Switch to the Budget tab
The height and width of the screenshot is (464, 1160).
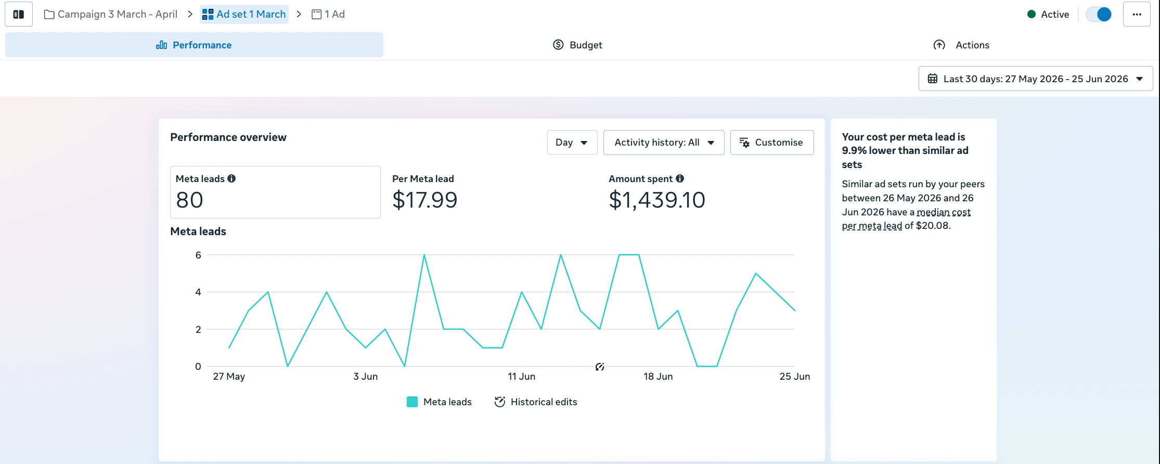(x=577, y=45)
